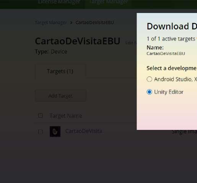Click the Add Target button
Viewport: 197px width, 183px height.
(60, 96)
